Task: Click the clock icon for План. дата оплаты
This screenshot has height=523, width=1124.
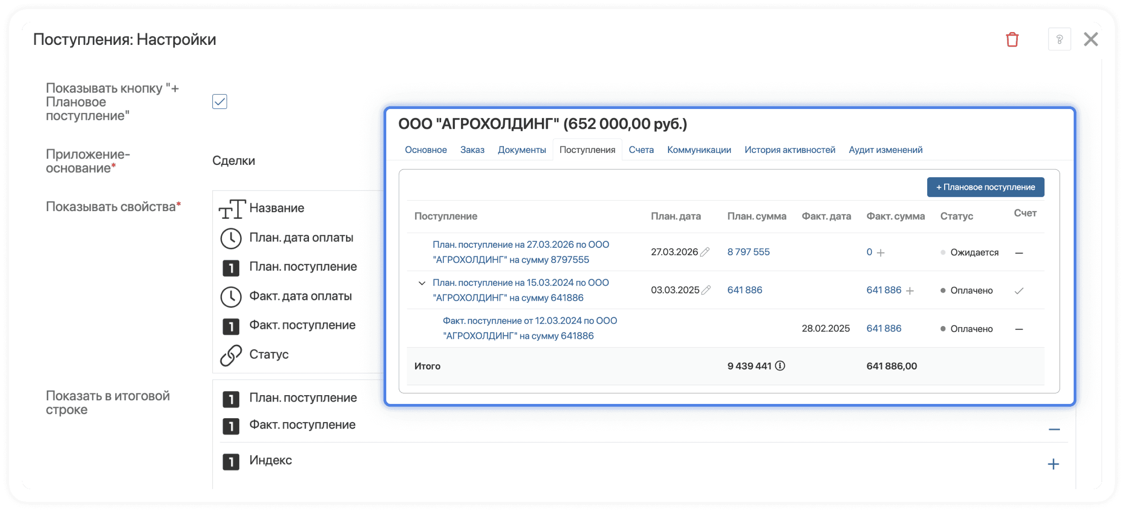Action: click(232, 238)
